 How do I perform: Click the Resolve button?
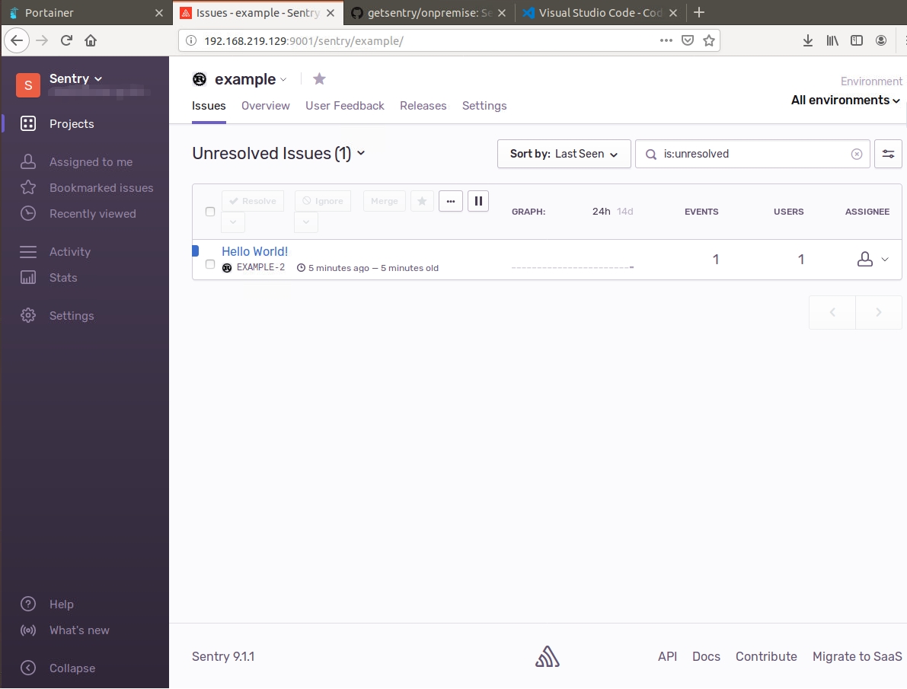coord(253,201)
